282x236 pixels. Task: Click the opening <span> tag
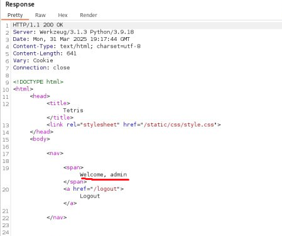pos(73,167)
